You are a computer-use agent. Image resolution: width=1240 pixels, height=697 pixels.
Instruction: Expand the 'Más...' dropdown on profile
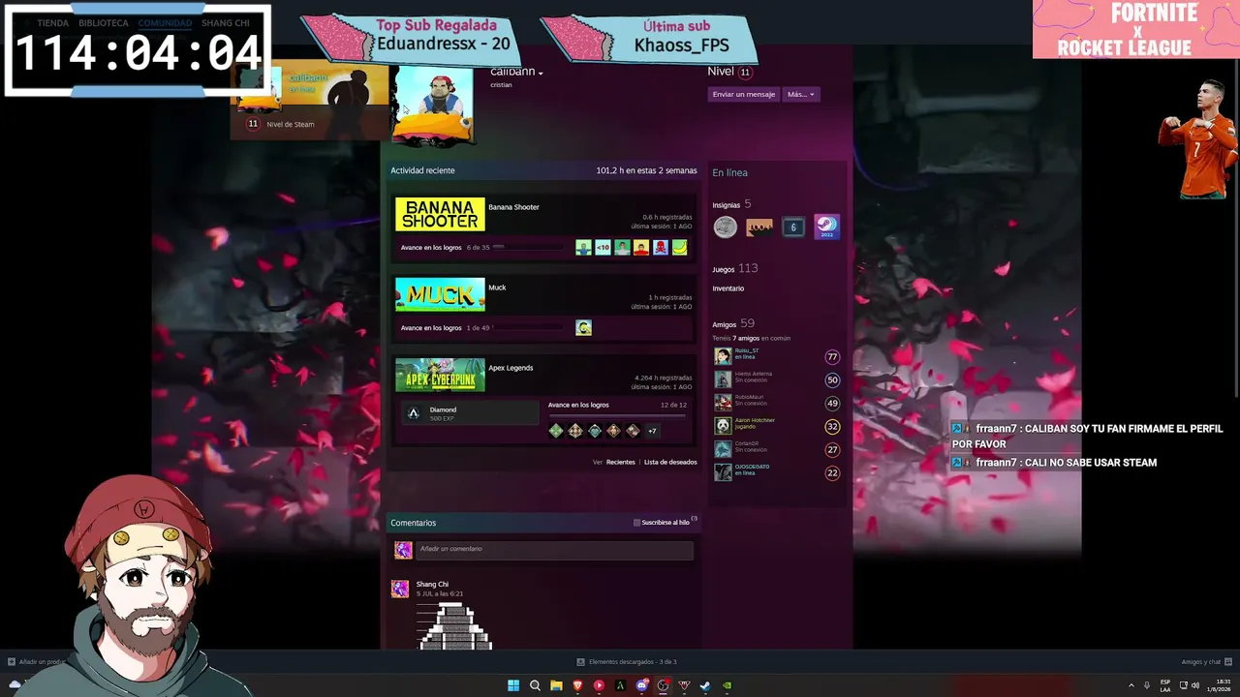coord(801,94)
